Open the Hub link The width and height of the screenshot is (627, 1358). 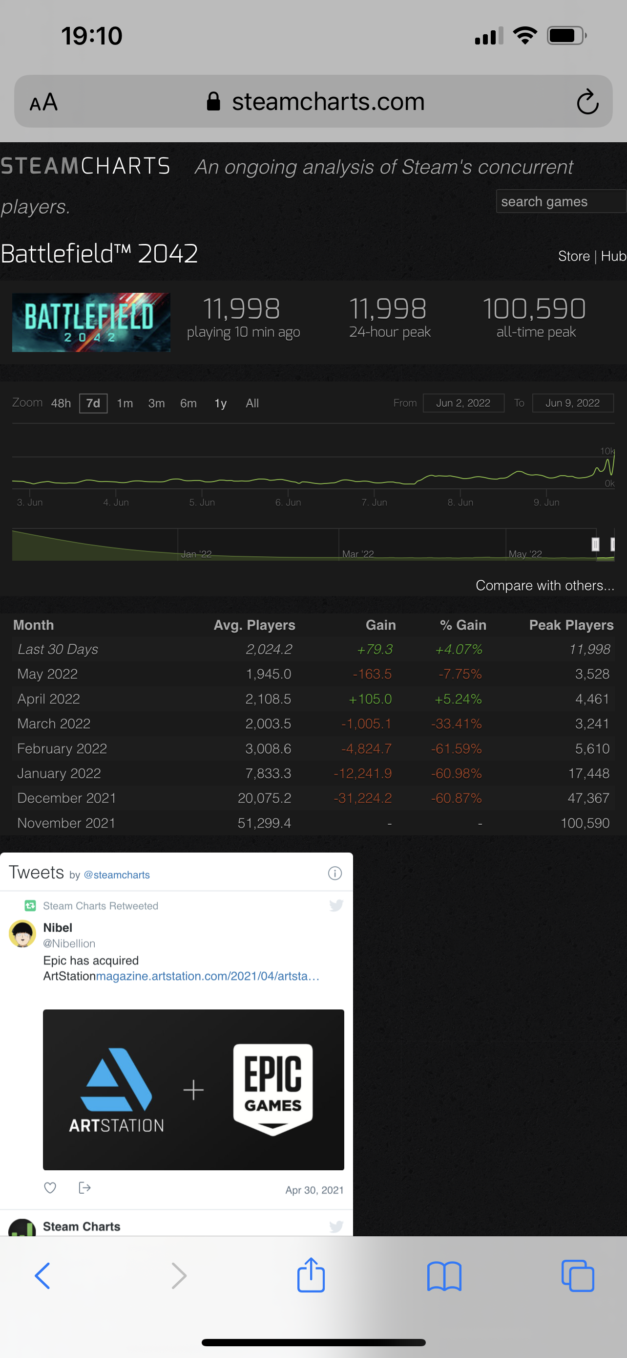(613, 256)
